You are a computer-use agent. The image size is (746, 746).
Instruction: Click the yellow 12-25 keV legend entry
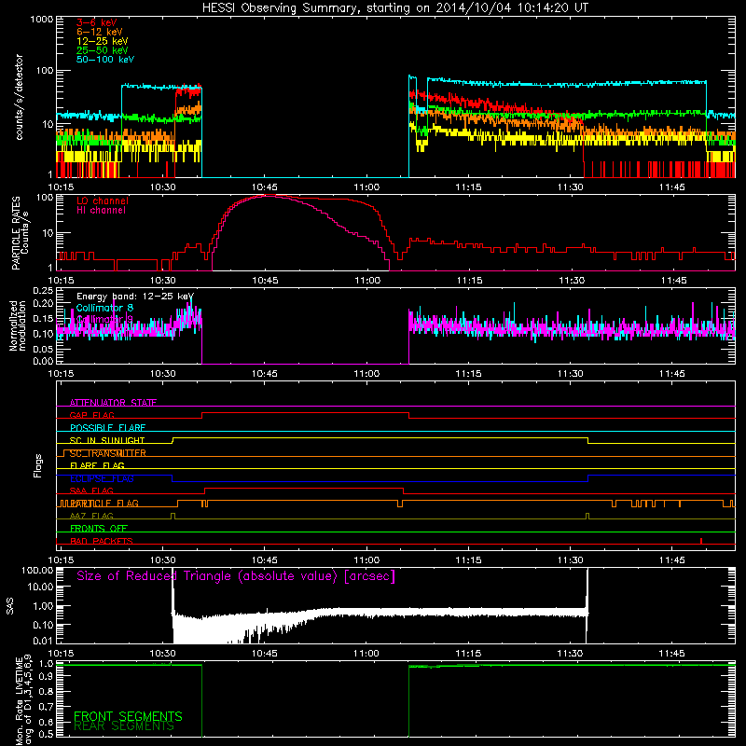(103, 41)
